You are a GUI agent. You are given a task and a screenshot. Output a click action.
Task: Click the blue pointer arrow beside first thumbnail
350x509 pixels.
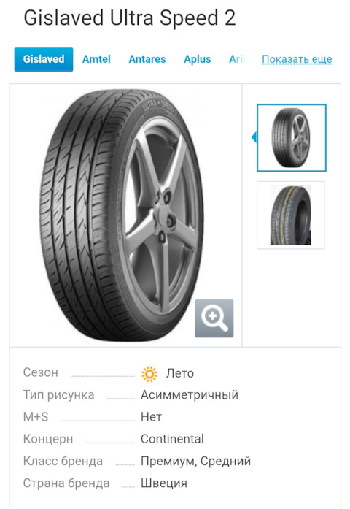[254, 137]
